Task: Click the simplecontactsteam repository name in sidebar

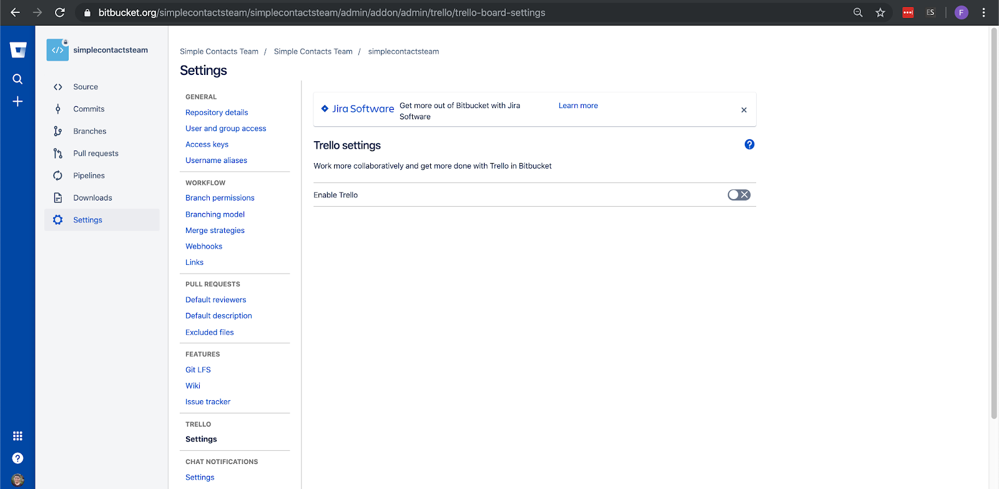Action: [111, 50]
